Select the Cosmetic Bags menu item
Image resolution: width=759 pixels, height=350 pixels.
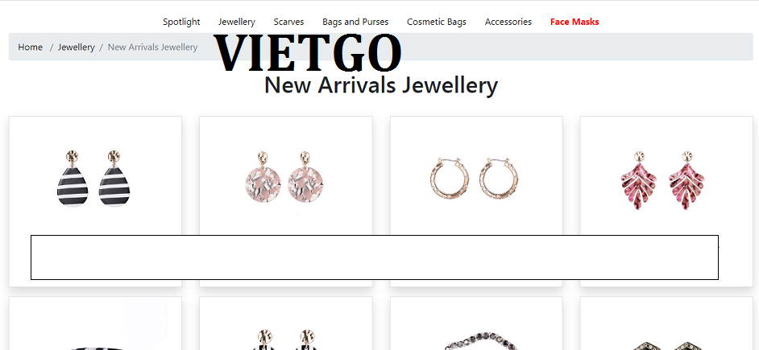point(437,22)
